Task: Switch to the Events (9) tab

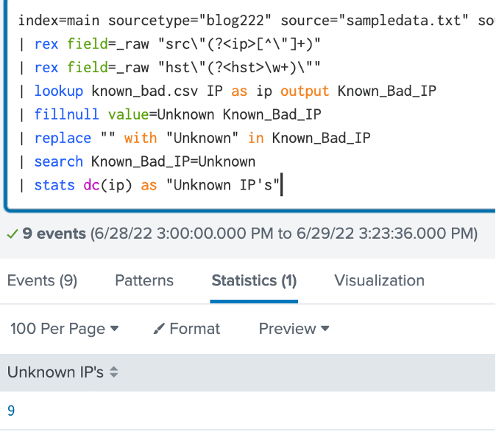Action: [x=42, y=280]
